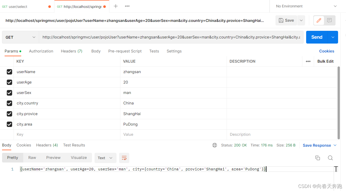
Task: Click the ShangHai value cell
Action: pyautogui.click(x=174, y=114)
